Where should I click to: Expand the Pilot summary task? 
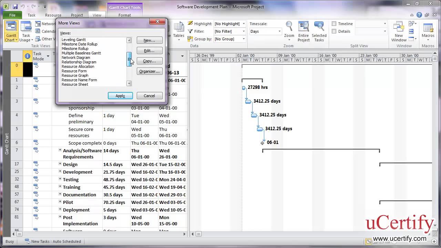point(60,202)
